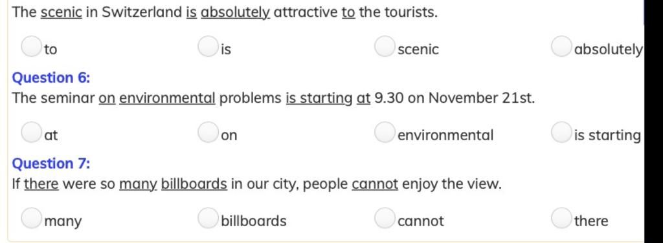This screenshot has width=663, height=243.
Task: Click underlined 'billboards' in the city sentence
Action: (x=194, y=184)
